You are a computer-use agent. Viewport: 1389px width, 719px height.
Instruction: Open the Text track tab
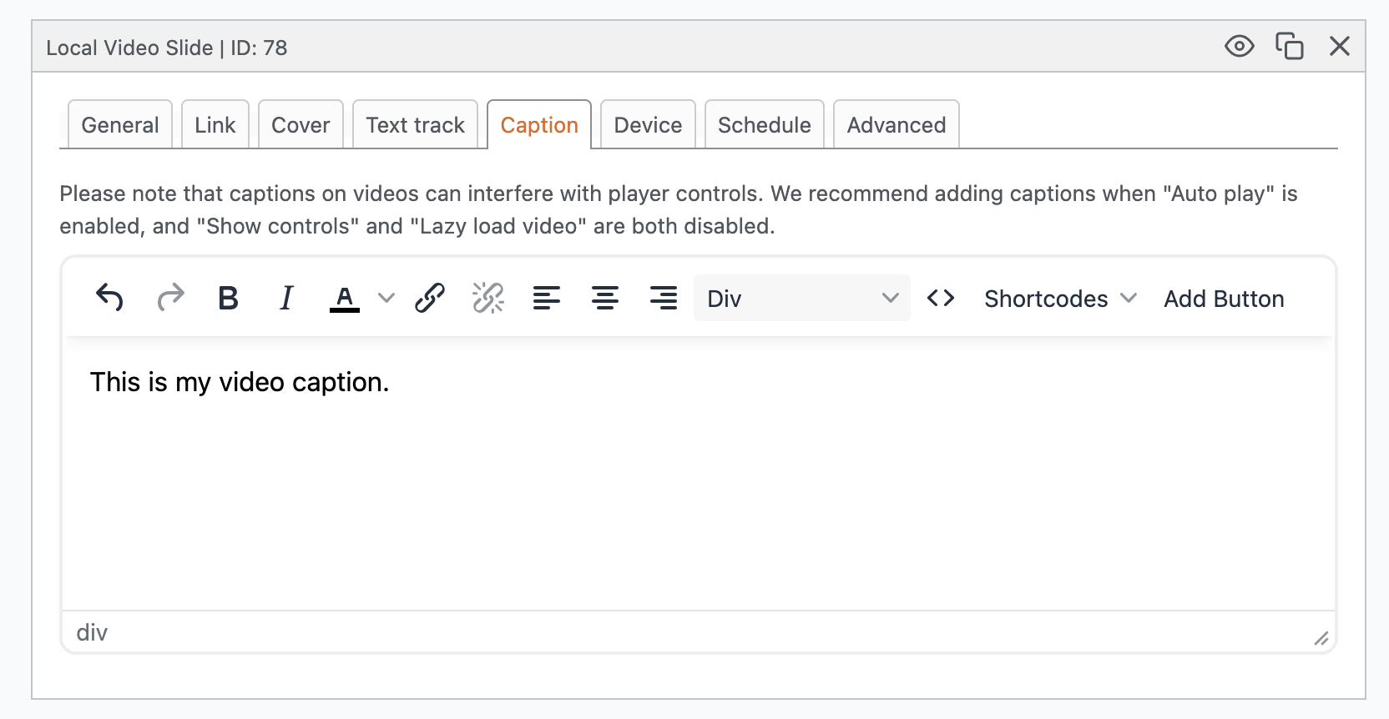click(415, 125)
